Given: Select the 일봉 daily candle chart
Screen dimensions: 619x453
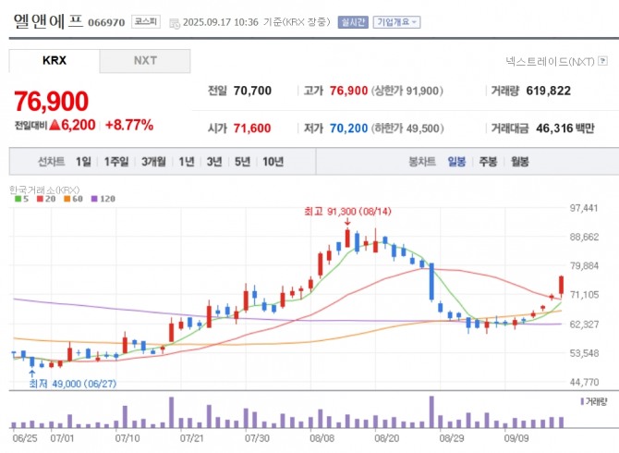Looking at the screenshot, I should (456, 161).
